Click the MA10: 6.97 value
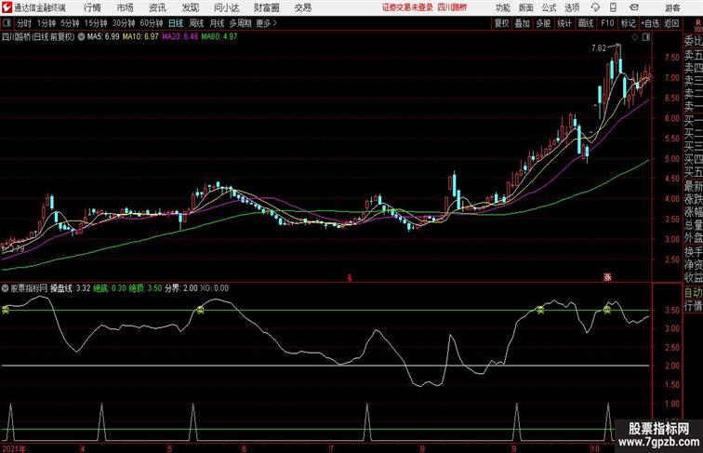The width and height of the screenshot is (703, 453). (140, 36)
